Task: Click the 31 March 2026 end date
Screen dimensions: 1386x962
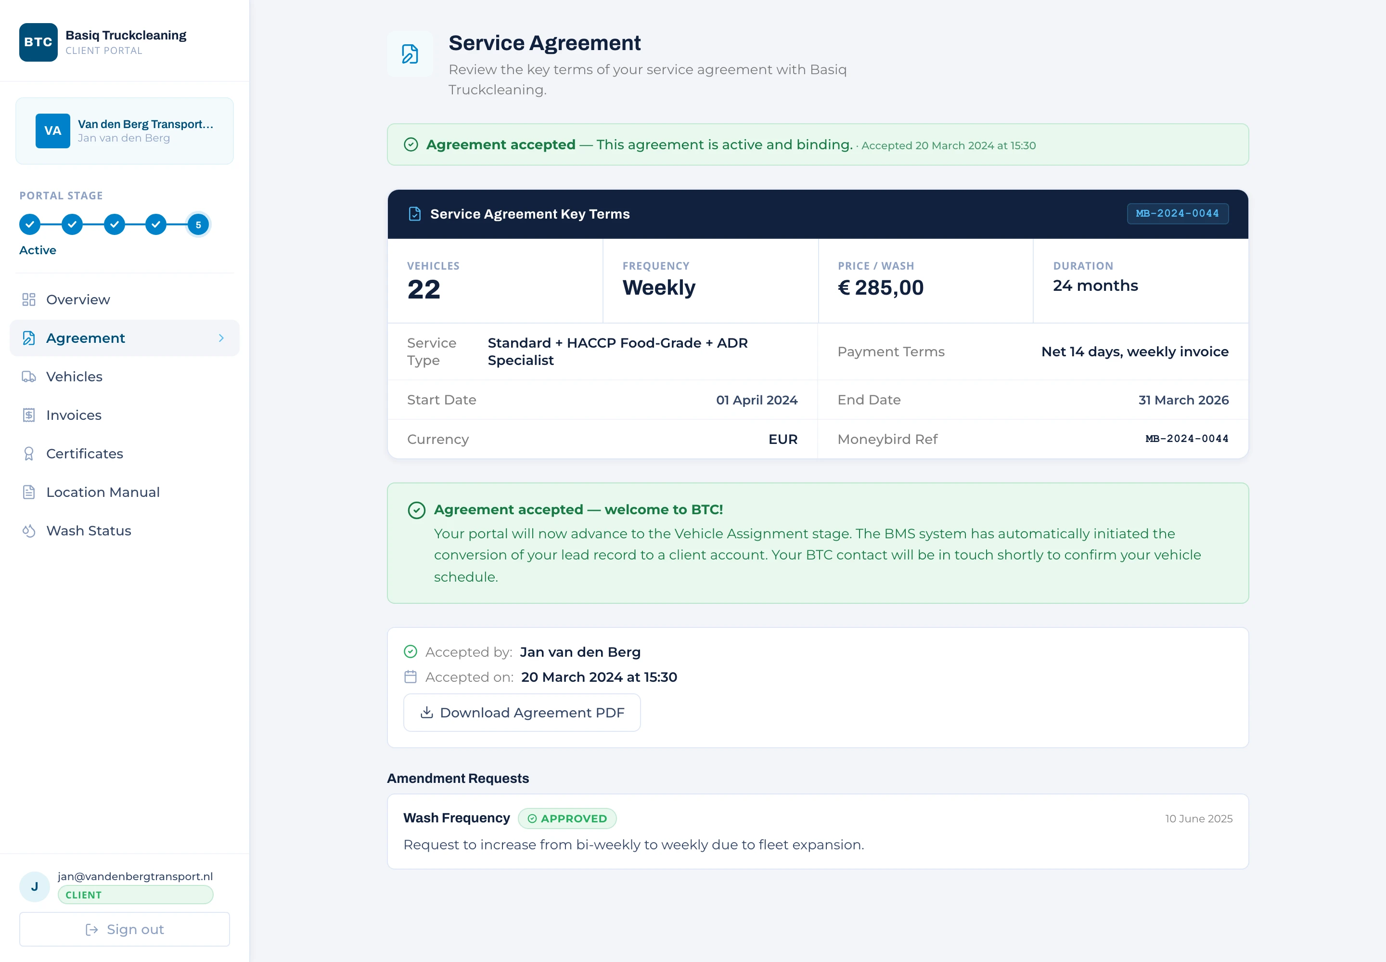Action: pyautogui.click(x=1183, y=400)
